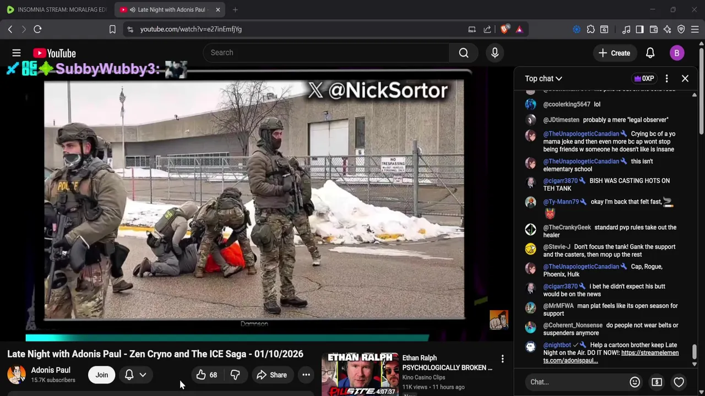The width and height of the screenshot is (705, 396).
Task: Click the Create button
Action: (615, 53)
